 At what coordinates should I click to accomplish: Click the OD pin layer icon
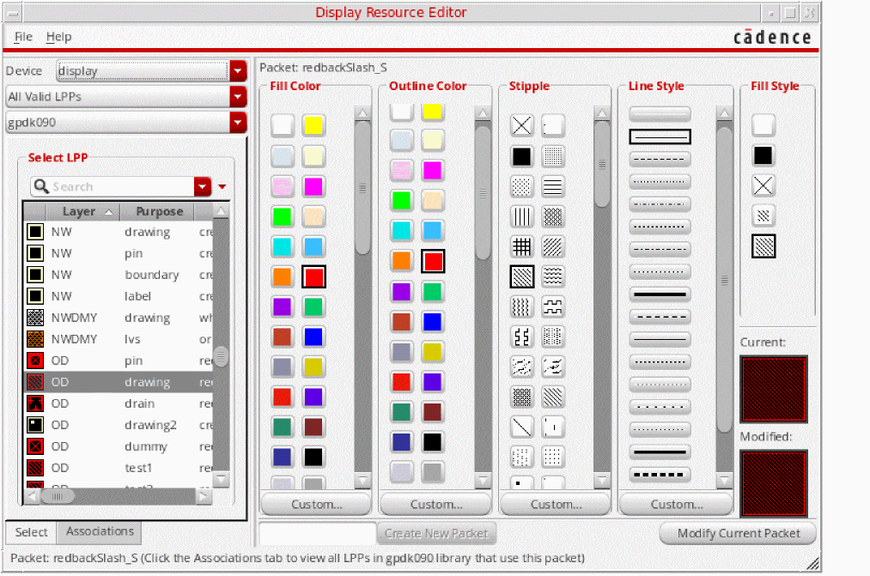[x=35, y=361]
